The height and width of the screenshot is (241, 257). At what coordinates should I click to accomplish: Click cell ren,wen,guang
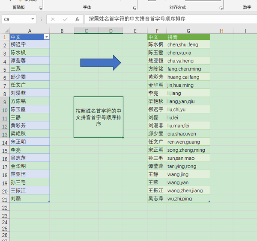(188, 141)
